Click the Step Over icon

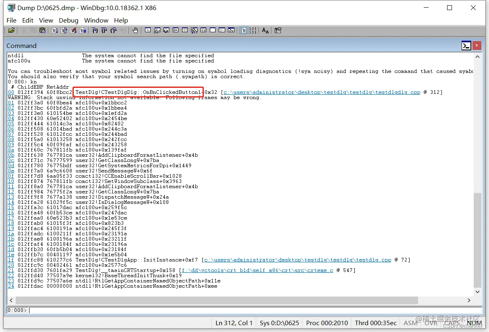click(x=104, y=30)
